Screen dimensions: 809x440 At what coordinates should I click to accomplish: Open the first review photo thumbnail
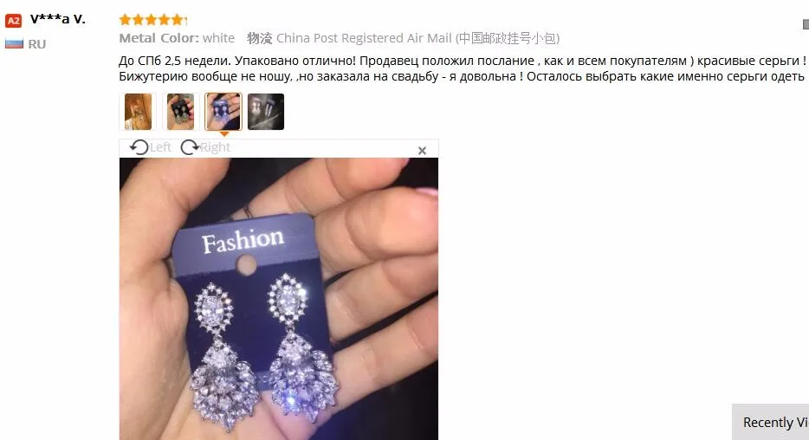pyautogui.click(x=138, y=112)
